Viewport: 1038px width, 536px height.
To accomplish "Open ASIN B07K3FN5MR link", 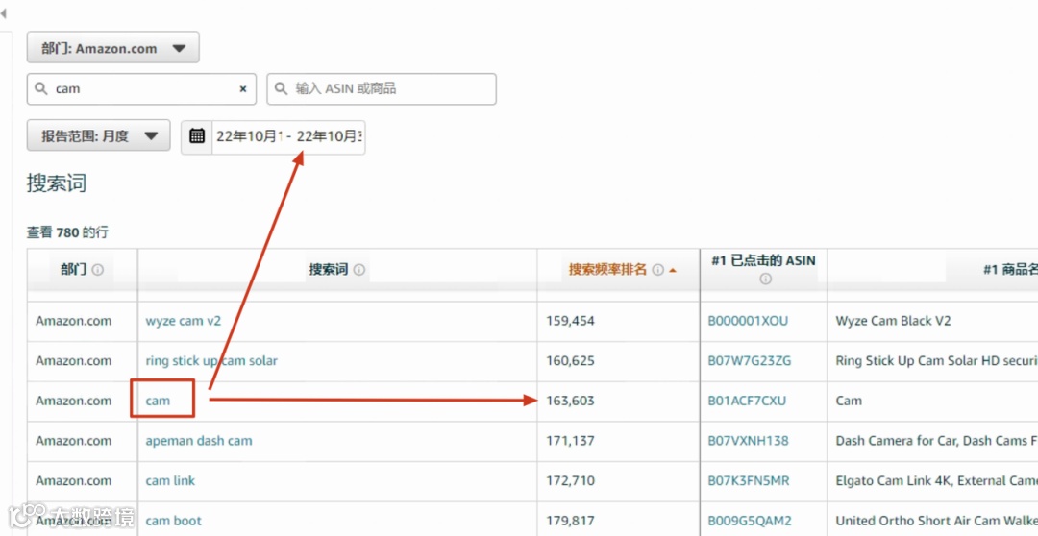I will 749,480.
